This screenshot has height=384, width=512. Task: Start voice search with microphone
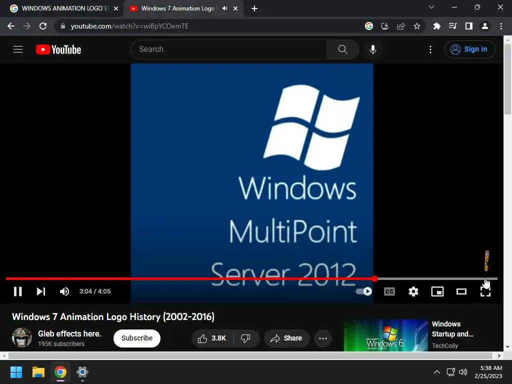point(373,49)
